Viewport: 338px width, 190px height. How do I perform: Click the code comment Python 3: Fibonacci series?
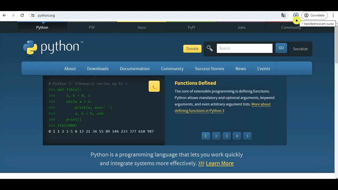[x=88, y=84]
